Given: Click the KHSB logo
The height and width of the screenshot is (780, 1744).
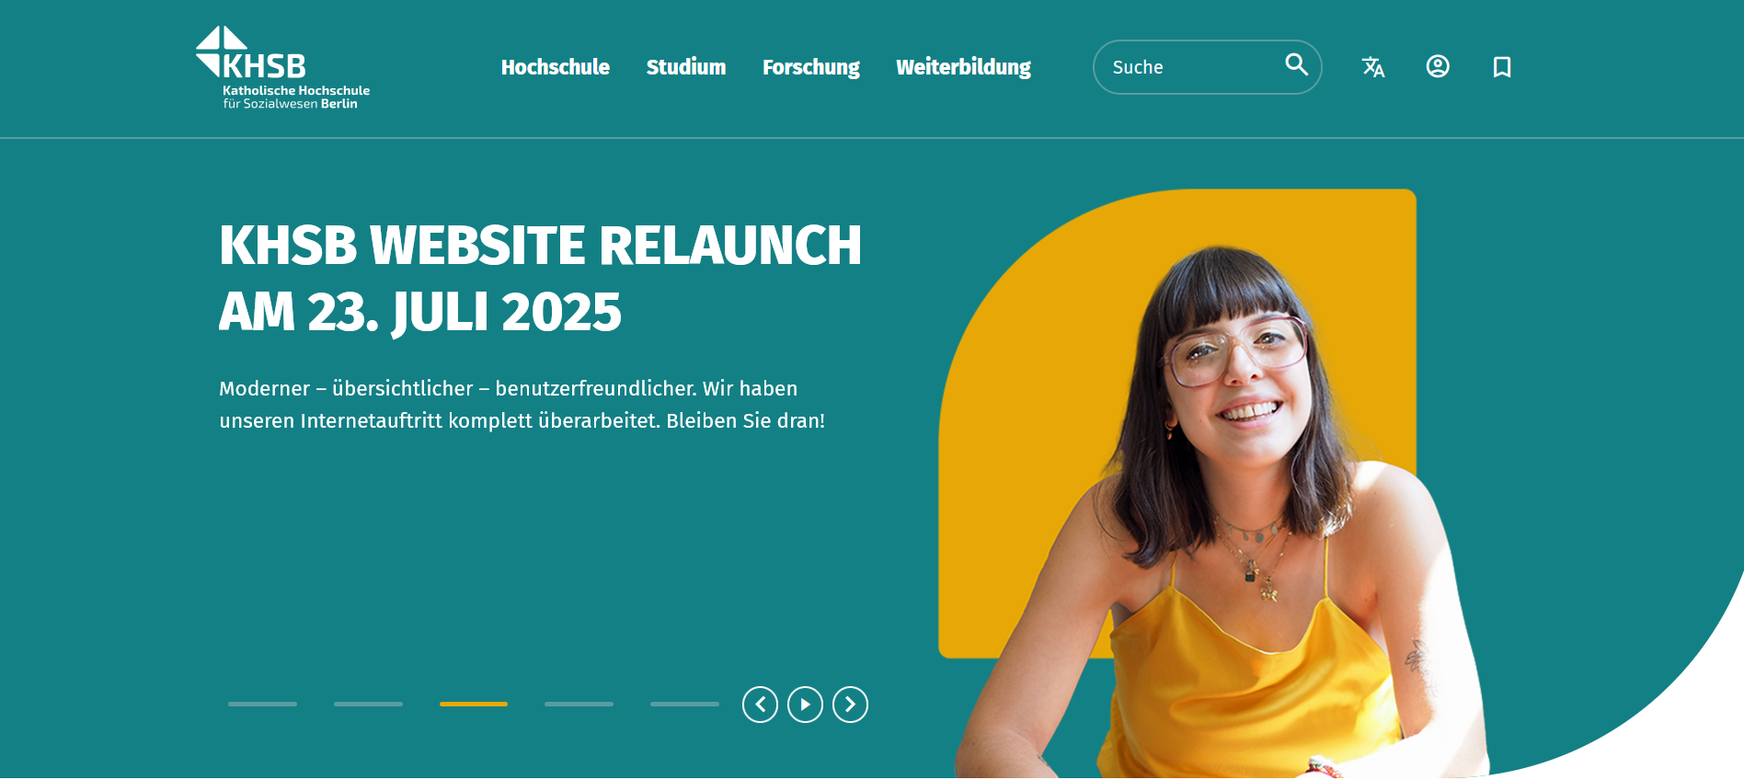Looking at the screenshot, I should point(282,68).
